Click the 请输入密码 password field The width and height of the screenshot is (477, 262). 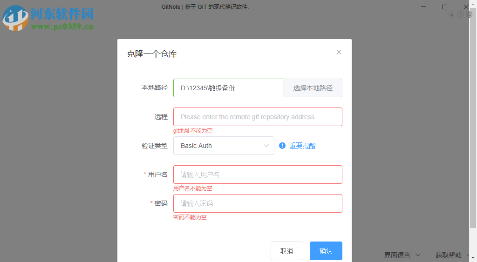(258, 203)
